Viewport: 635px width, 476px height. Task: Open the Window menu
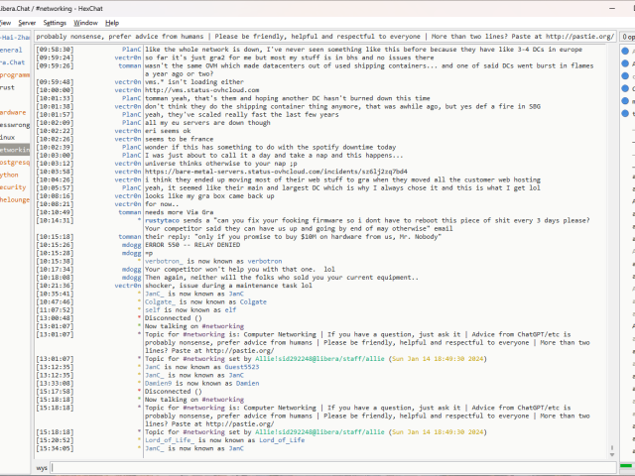coord(86,22)
